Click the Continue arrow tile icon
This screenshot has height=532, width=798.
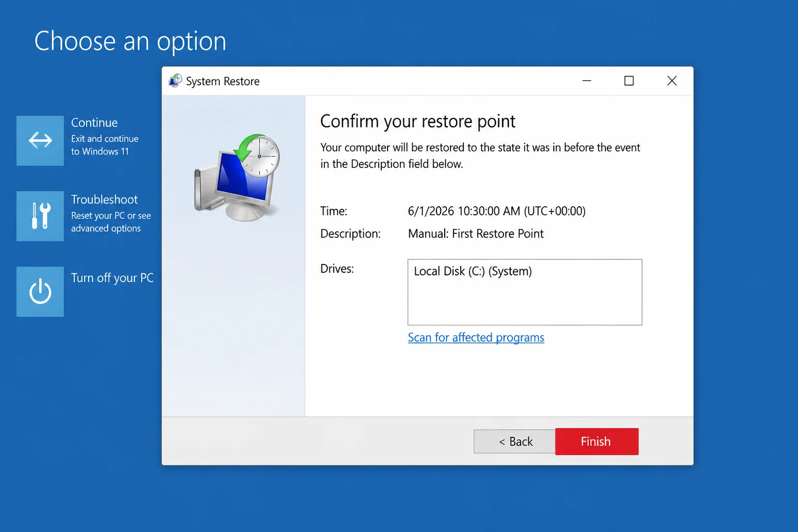(x=40, y=141)
